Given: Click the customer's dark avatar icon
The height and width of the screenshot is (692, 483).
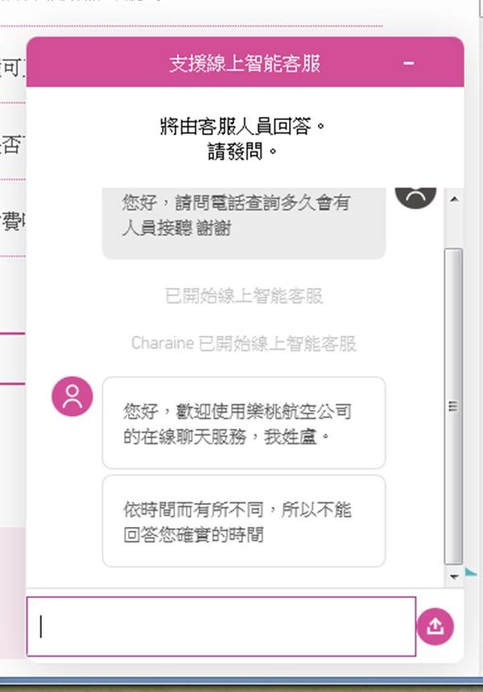Looking at the screenshot, I should (x=415, y=197).
